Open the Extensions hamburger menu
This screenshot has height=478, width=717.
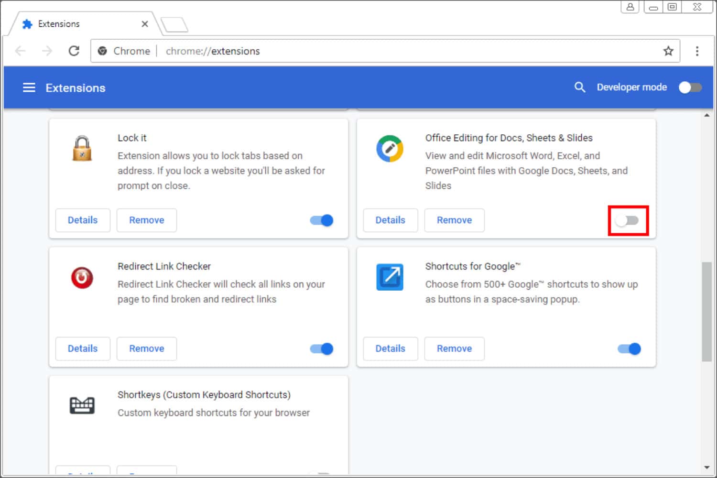[x=29, y=87]
